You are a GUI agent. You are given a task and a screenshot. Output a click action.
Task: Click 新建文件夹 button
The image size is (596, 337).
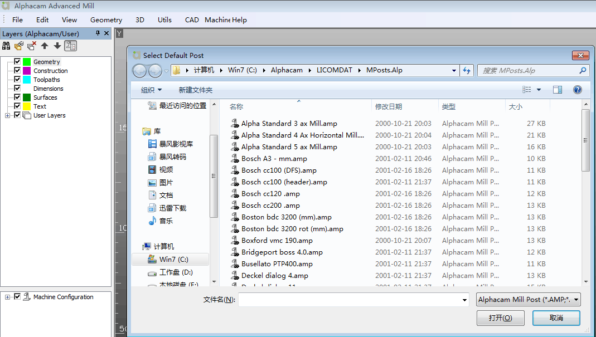pos(195,90)
